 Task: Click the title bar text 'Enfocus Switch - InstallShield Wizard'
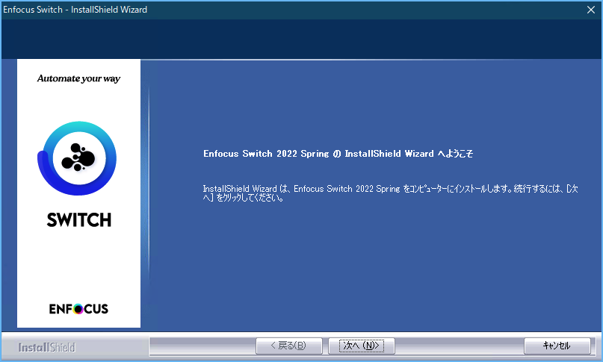75,10
